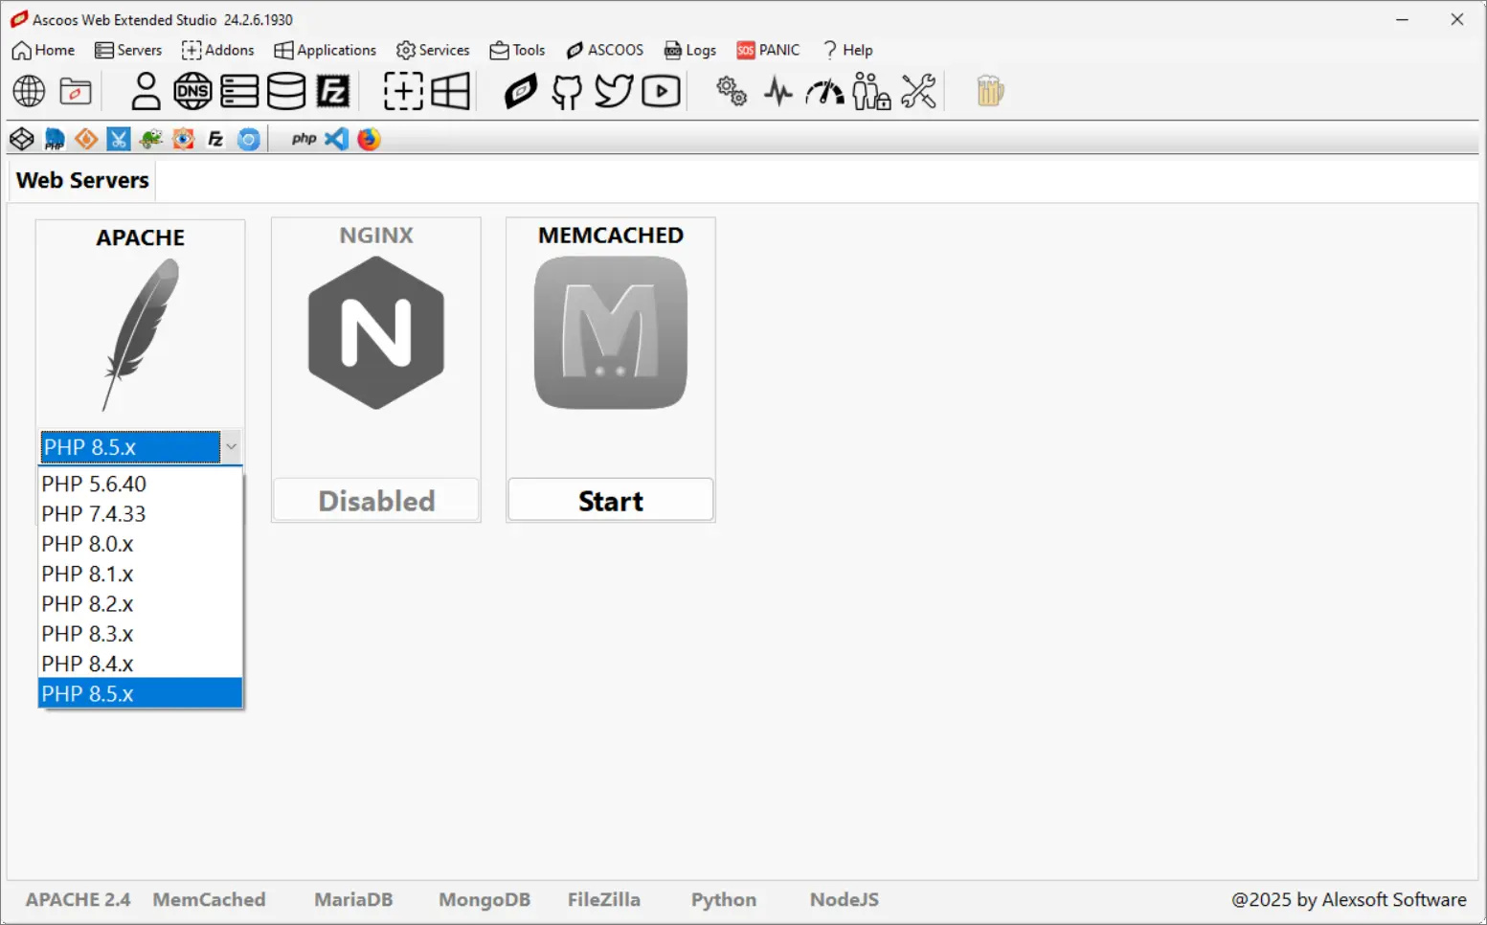Image resolution: width=1487 pixels, height=925 pixels.
Task: Click the dashed-square plus addons icon
Action: pos(403,92)
